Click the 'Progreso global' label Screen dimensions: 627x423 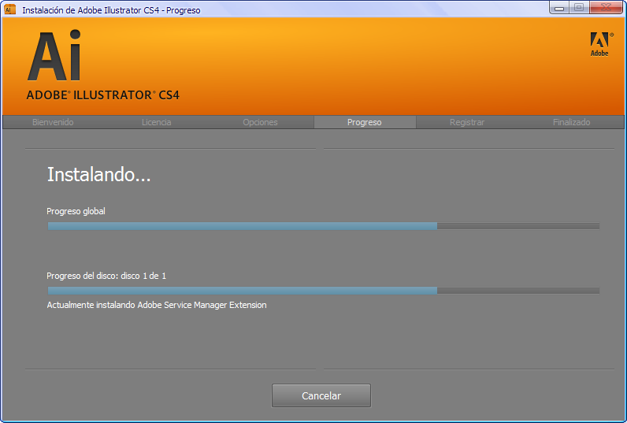(76, 211)
